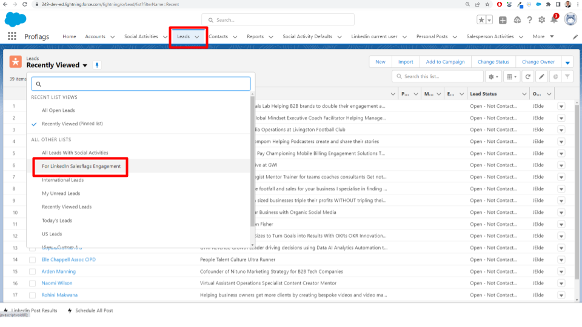Click the Salesforce cloud logo

pyautogui.click(x=15, y=19)
